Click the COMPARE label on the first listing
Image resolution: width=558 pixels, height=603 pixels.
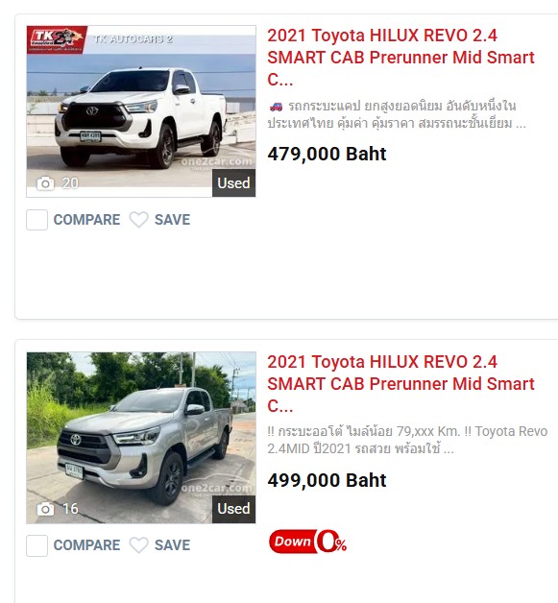[86, 220]
